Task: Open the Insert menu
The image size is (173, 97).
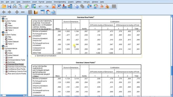Action: click(34, 2)
